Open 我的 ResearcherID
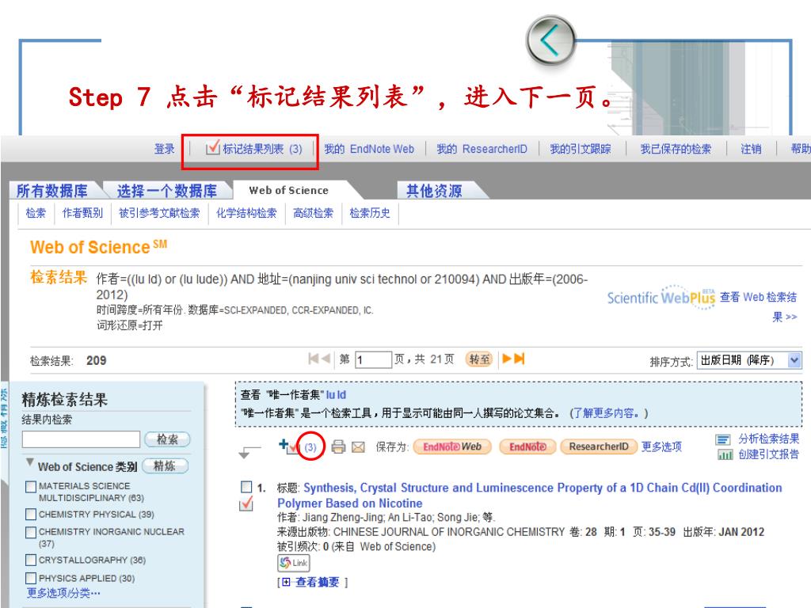 click(x=482, y=150)
